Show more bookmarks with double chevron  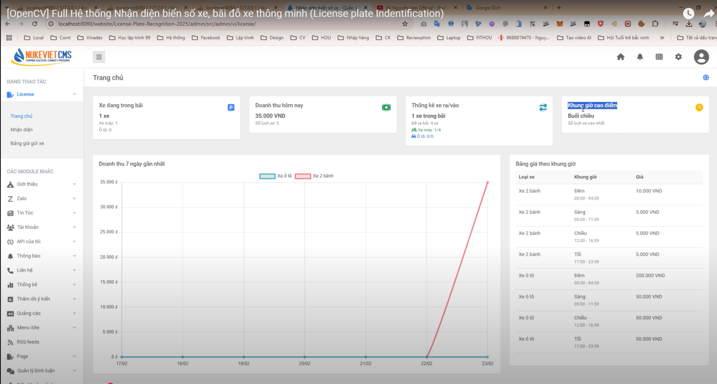coord(662,37)
